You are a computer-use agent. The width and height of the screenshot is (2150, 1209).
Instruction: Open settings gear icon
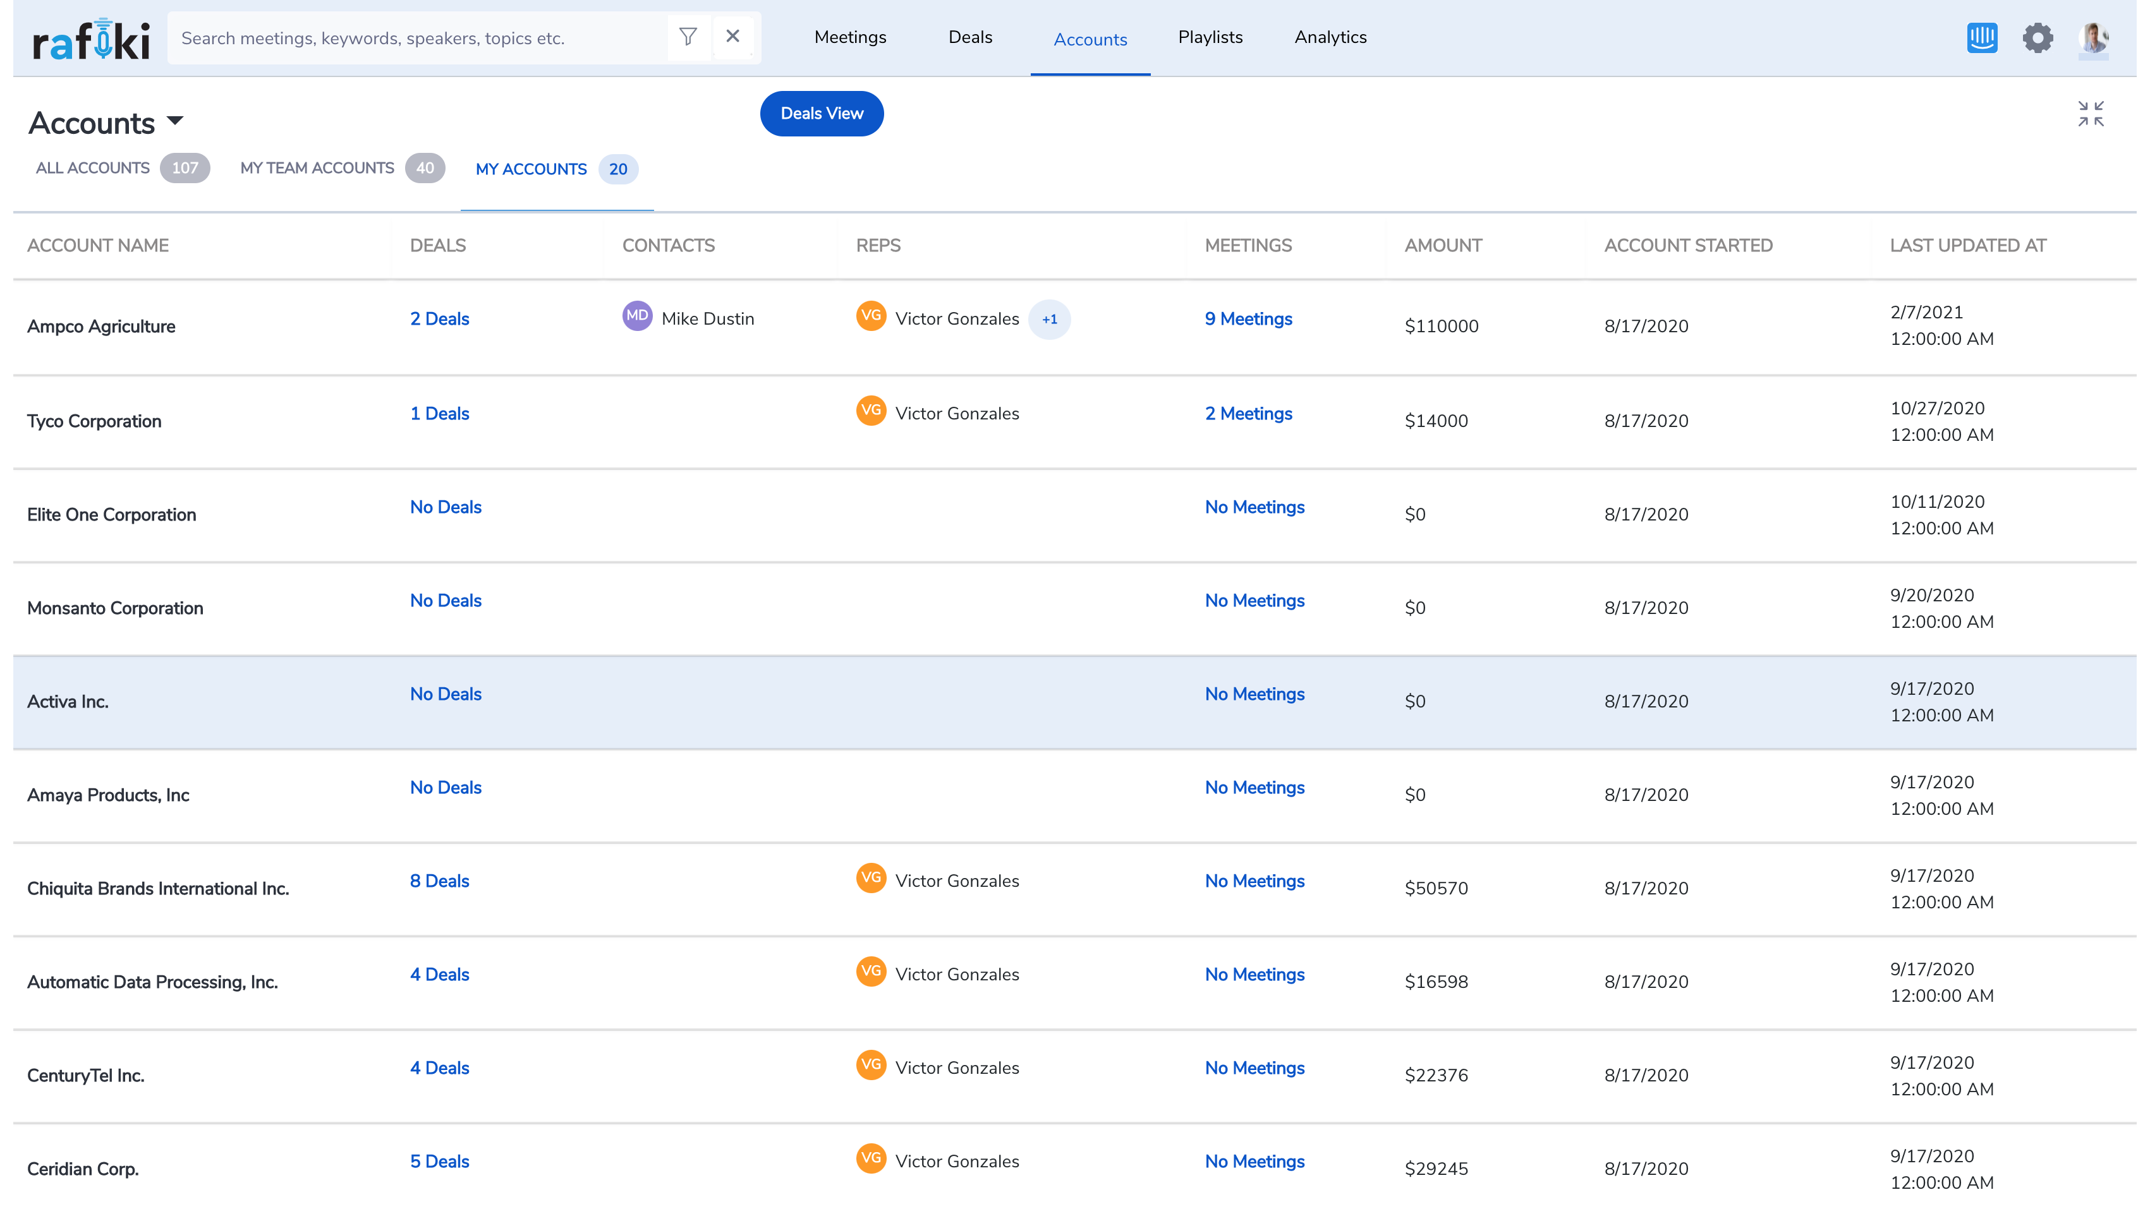pyautogui.click(x=2038, y=37)
